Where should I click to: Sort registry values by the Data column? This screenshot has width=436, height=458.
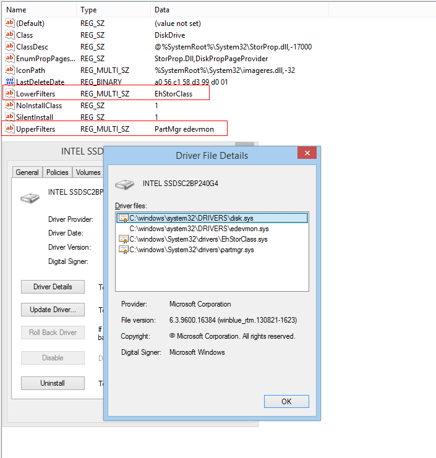click(239, 10)
